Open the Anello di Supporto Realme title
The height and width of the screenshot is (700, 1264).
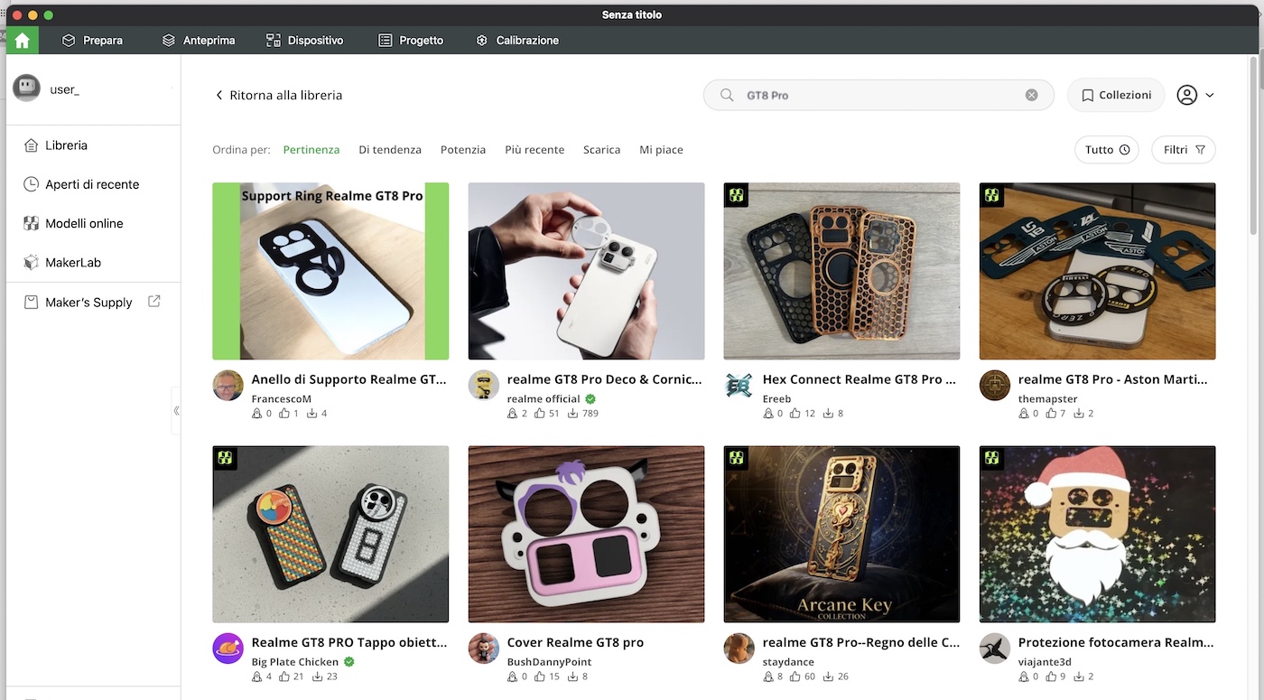349,379
